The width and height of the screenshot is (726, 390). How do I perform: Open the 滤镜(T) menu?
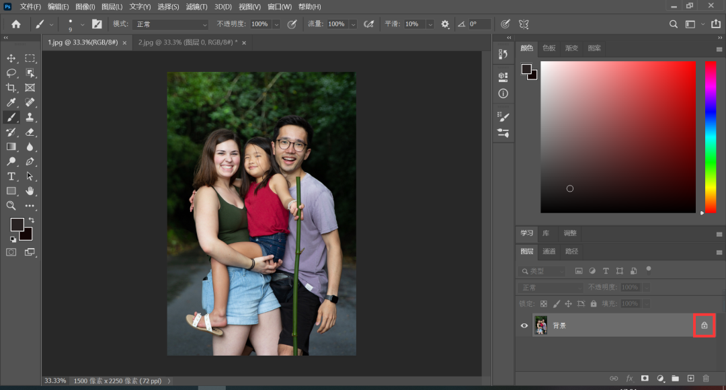[x=197, y=7]
